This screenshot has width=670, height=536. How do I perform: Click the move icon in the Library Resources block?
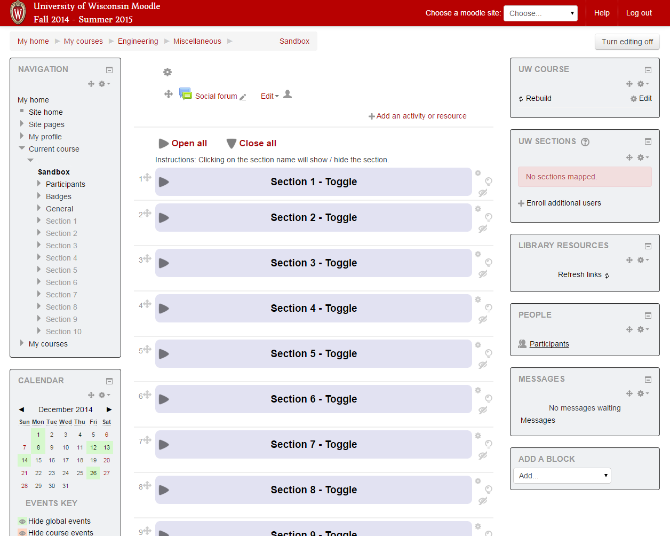pos(629,260)
